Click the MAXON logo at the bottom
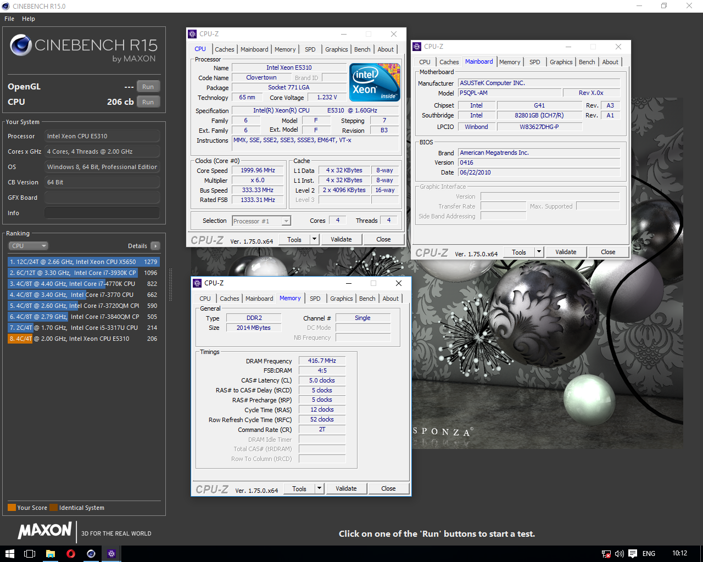 (45, 530)
